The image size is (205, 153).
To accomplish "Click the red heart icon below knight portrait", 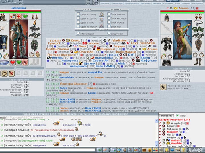I will [x=13, y=63].
